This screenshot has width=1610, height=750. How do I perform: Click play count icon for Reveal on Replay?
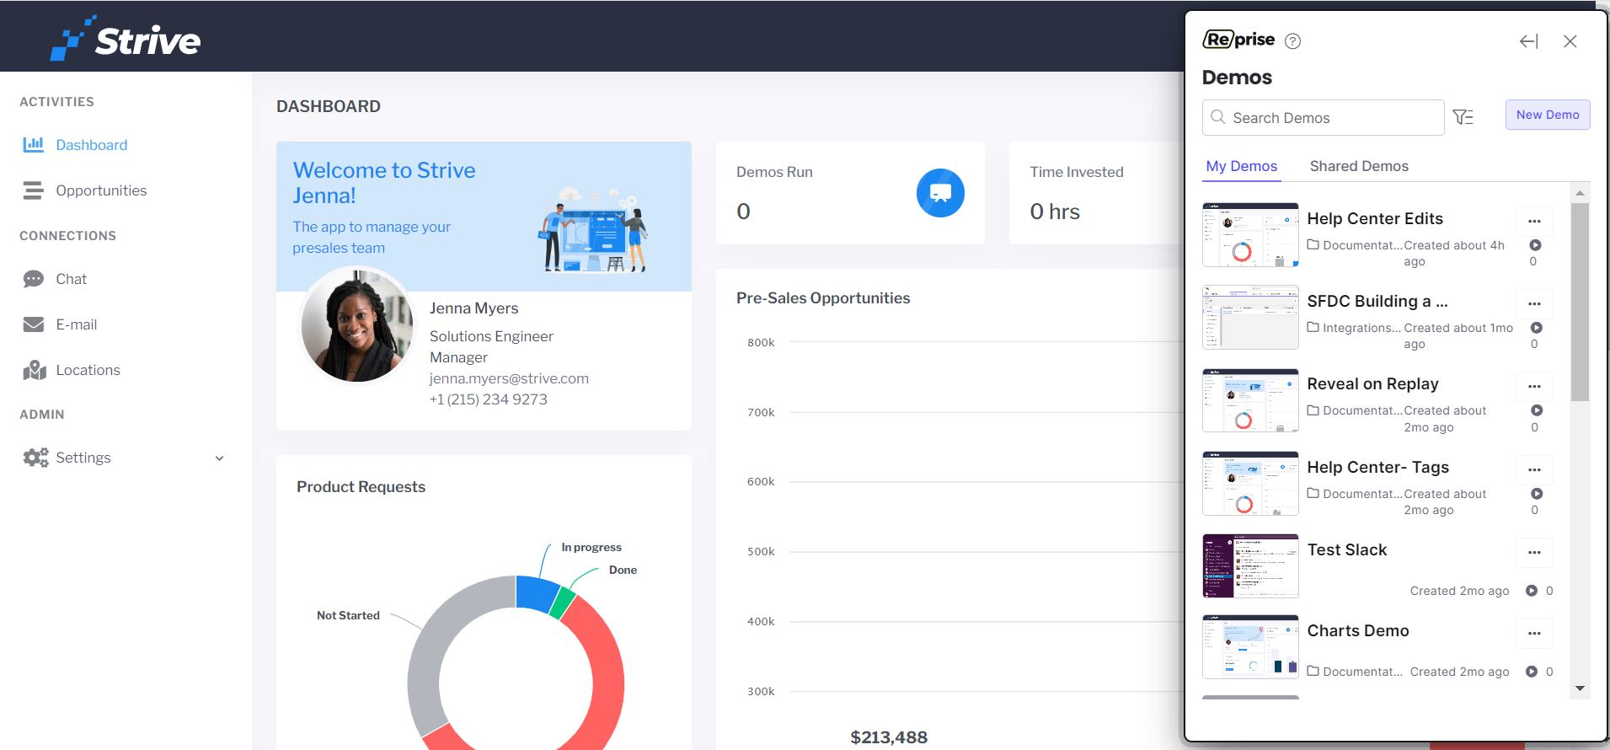pos(1537,410)
